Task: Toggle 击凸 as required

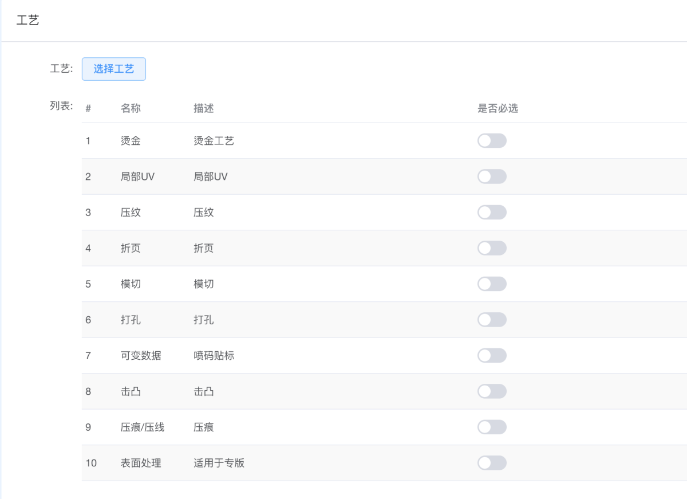Action: coord(492,391)
